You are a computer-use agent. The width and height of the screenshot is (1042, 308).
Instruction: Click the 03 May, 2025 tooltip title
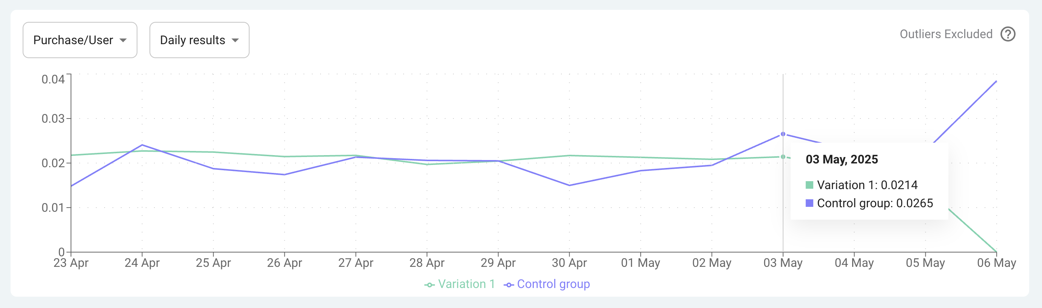pyautogui.click(x=842, y=160)
